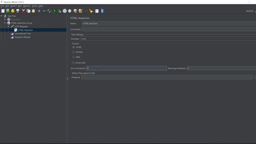Image resolution: width=256 pixels, height=144 pixels.
Task: Open the Templates icon in toolbar
Action: coord(8,11)
